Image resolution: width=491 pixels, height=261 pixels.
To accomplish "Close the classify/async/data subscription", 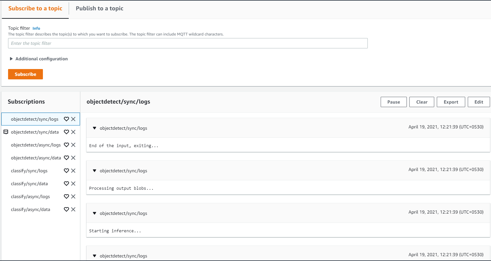I will (x=73, y=209).
